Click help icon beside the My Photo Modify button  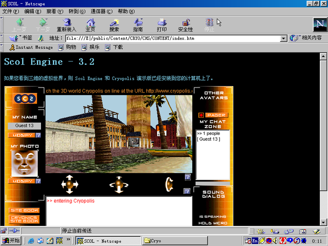[x=38, y=181]
